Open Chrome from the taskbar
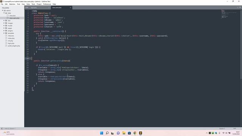Screen dimensions: 242x136 [x=135, y=133]
